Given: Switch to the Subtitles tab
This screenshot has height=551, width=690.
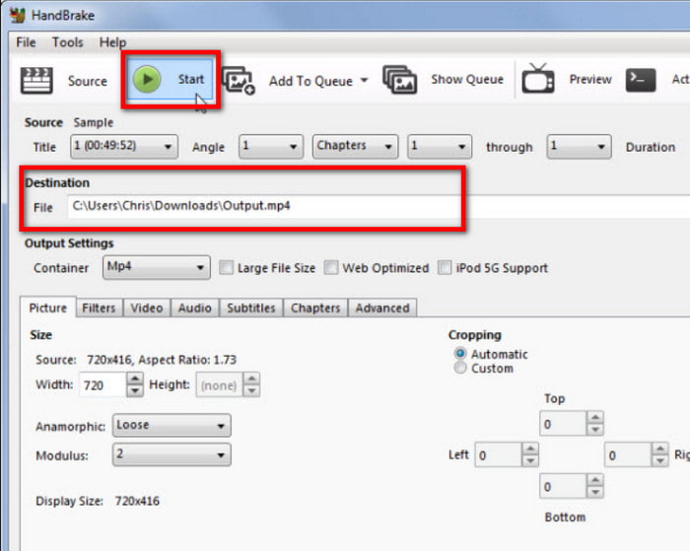Looking at the screenshot, I should (250, 309).
